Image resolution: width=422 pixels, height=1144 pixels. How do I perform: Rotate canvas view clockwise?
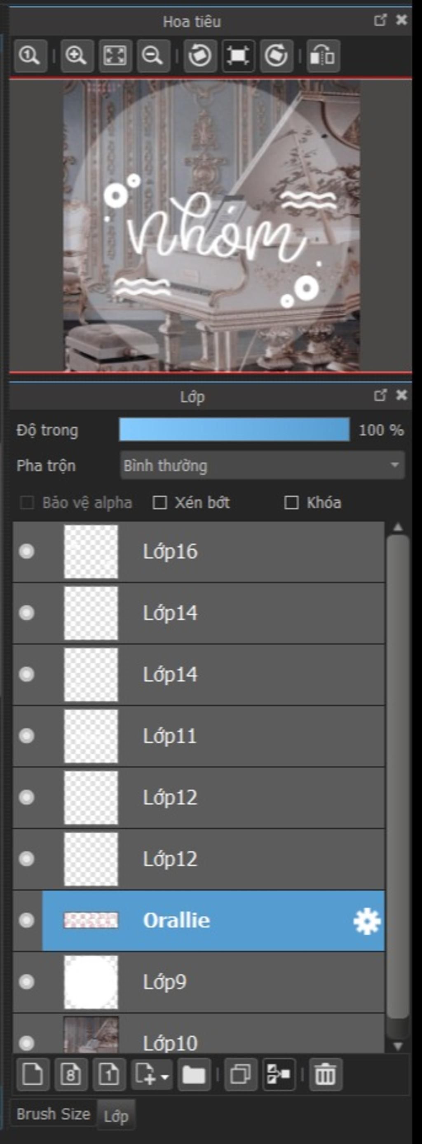(x=276, y=56)
